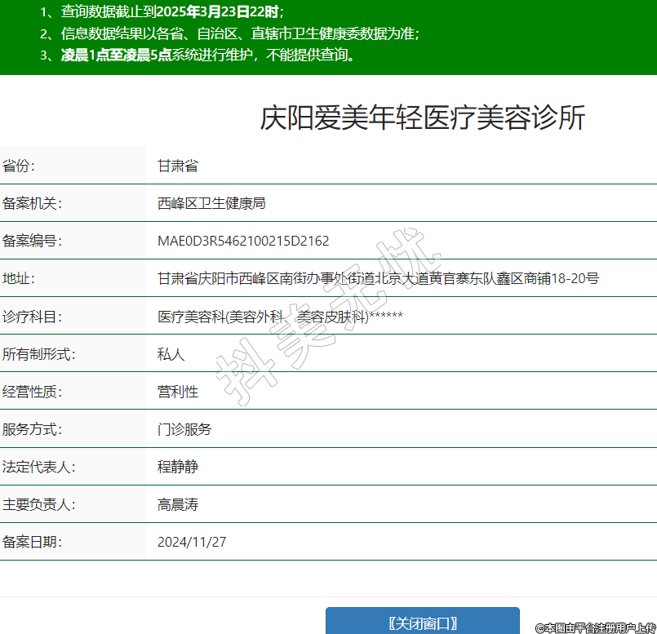Click the service mode value 门诊服务

pos(184,429)
